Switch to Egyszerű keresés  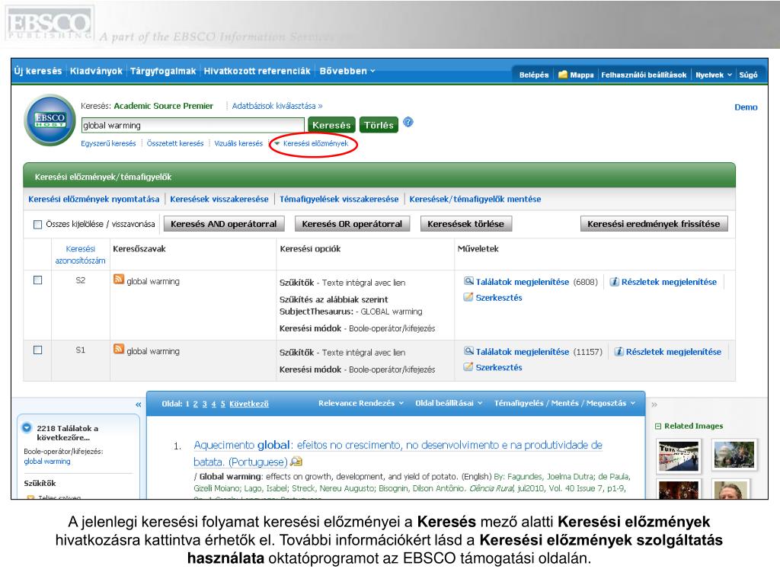pos(108,143)
